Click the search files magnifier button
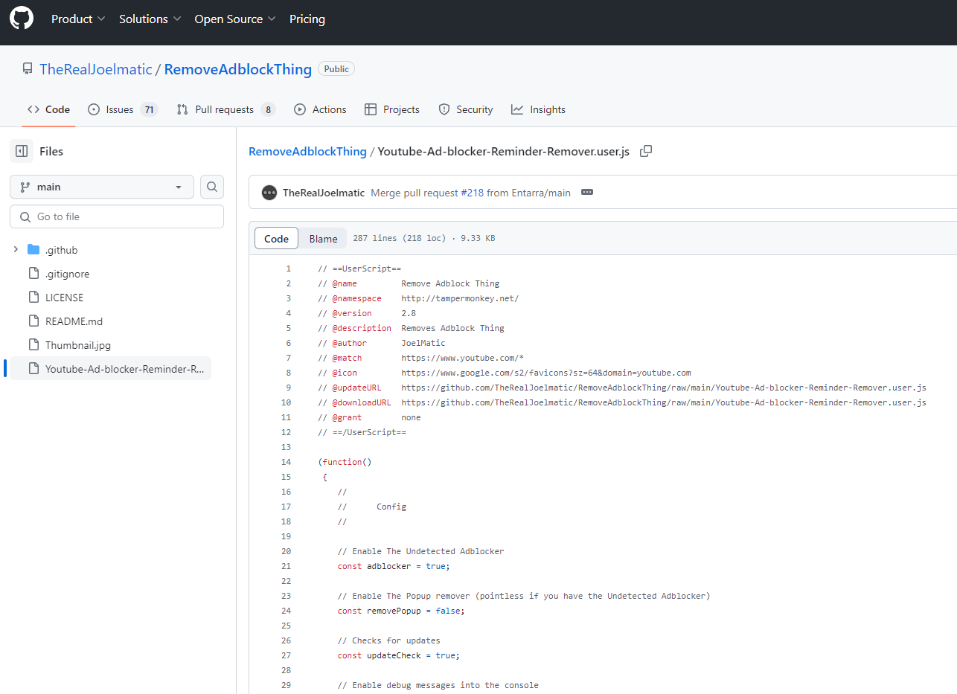957x694 pixels. coord(212,187)
